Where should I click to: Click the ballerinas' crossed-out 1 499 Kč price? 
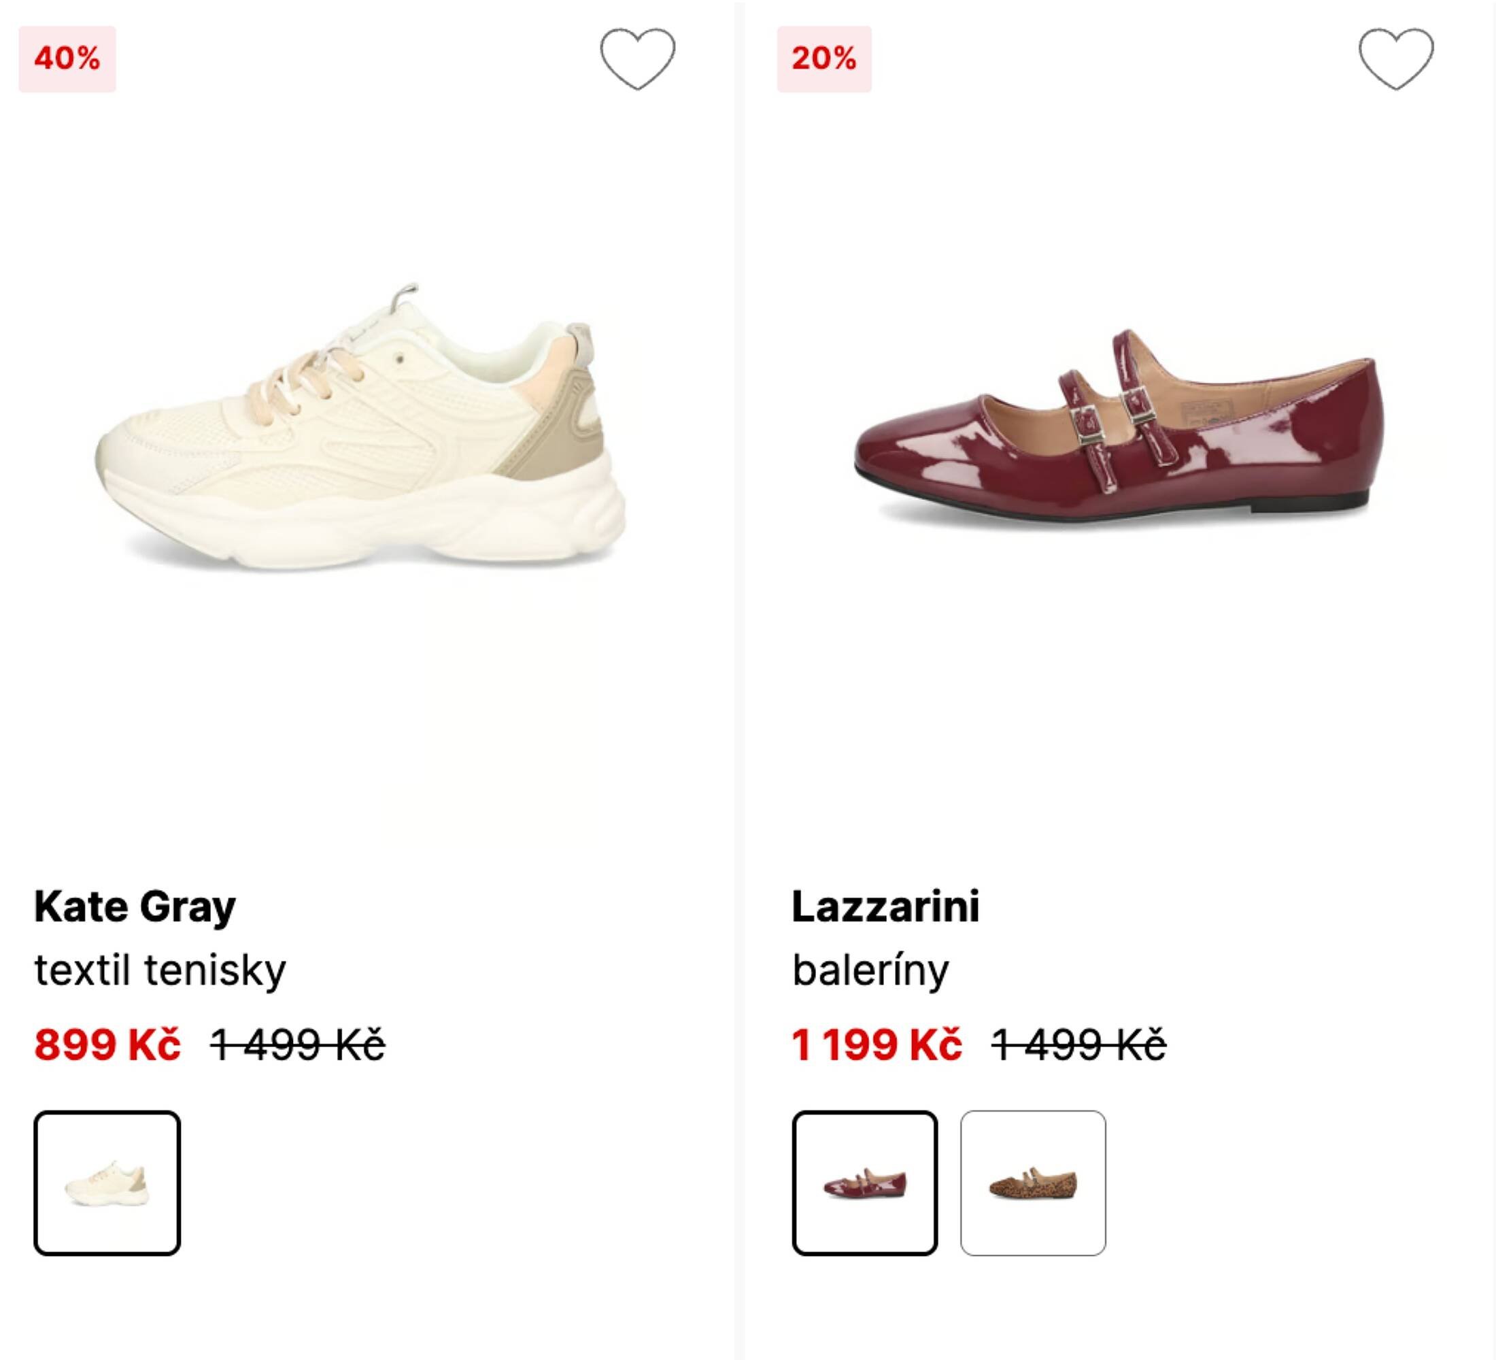[1079, 1044]
